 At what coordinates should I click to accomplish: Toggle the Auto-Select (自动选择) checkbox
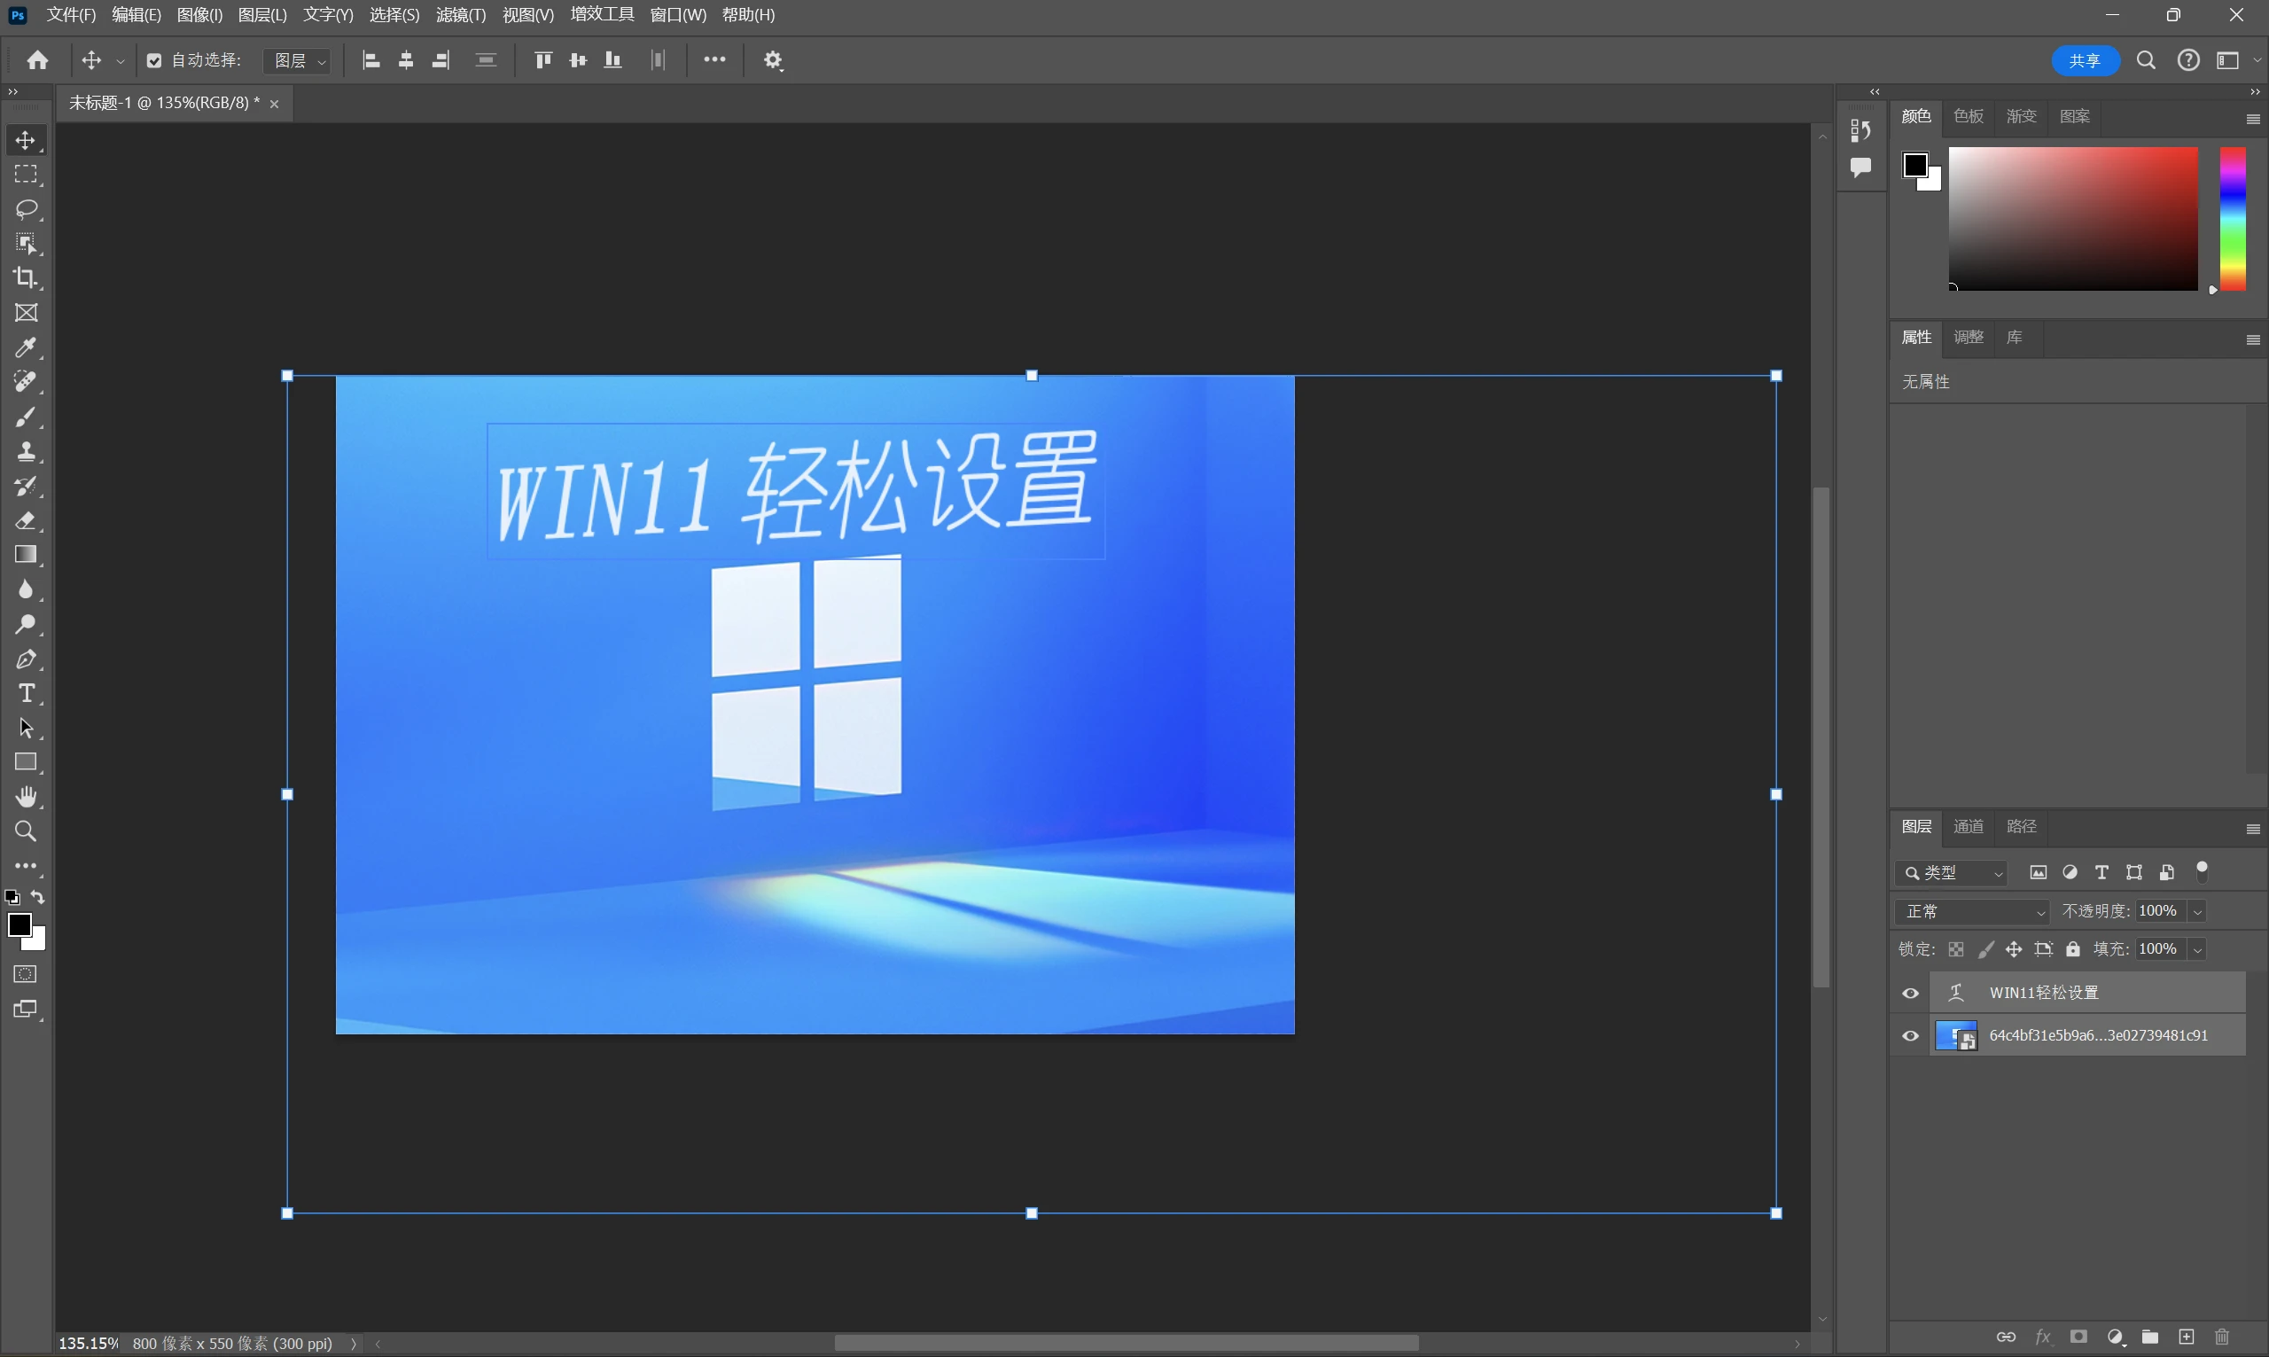click(x=153, y=60)
